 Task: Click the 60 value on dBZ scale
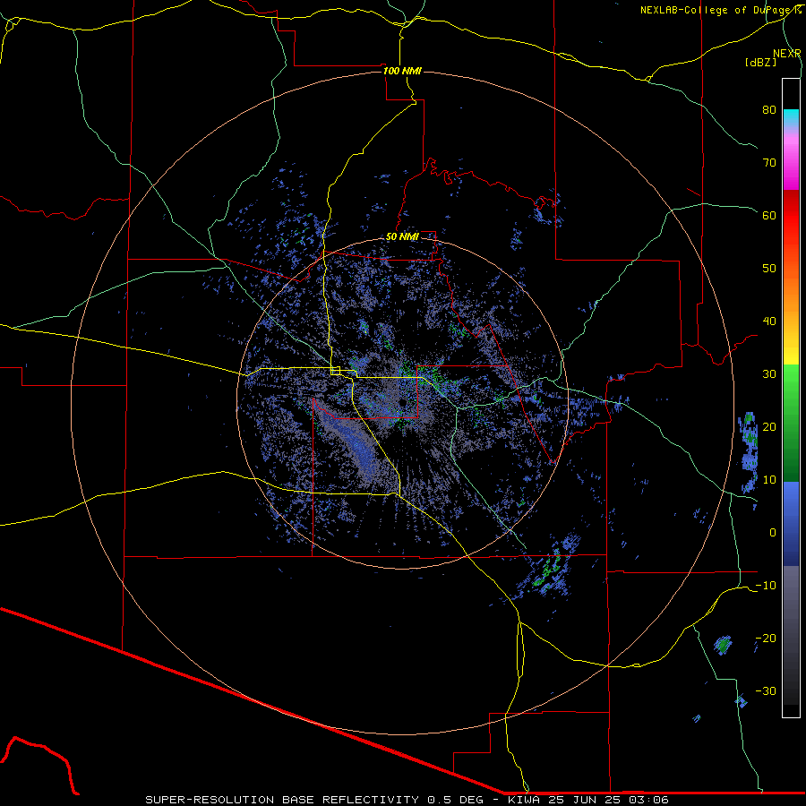769,215
